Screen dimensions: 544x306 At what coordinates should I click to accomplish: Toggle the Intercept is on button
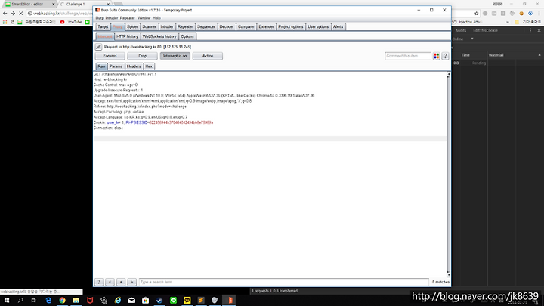tap(175, 56)
